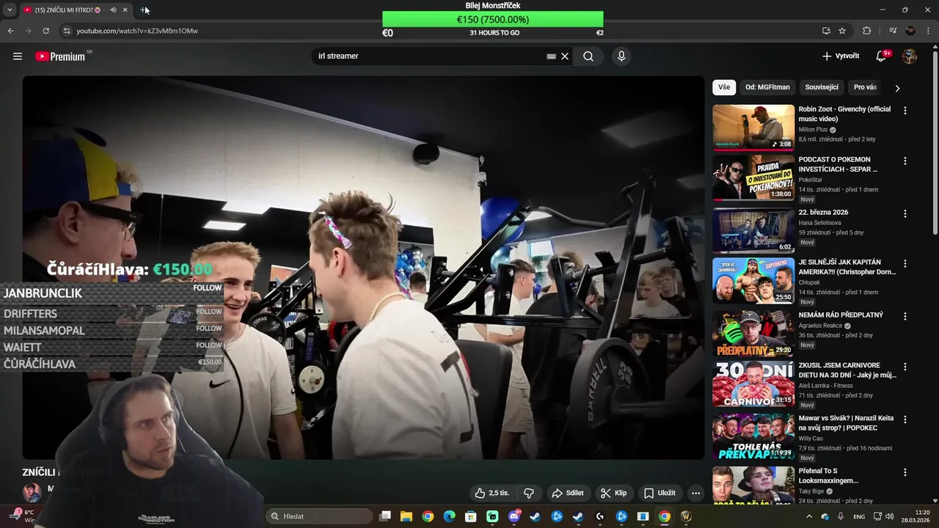Image resolution: width=939 pixels, height=528 pixels.
Task: Create a clip with Klip button
Action: tap(613, 493)
